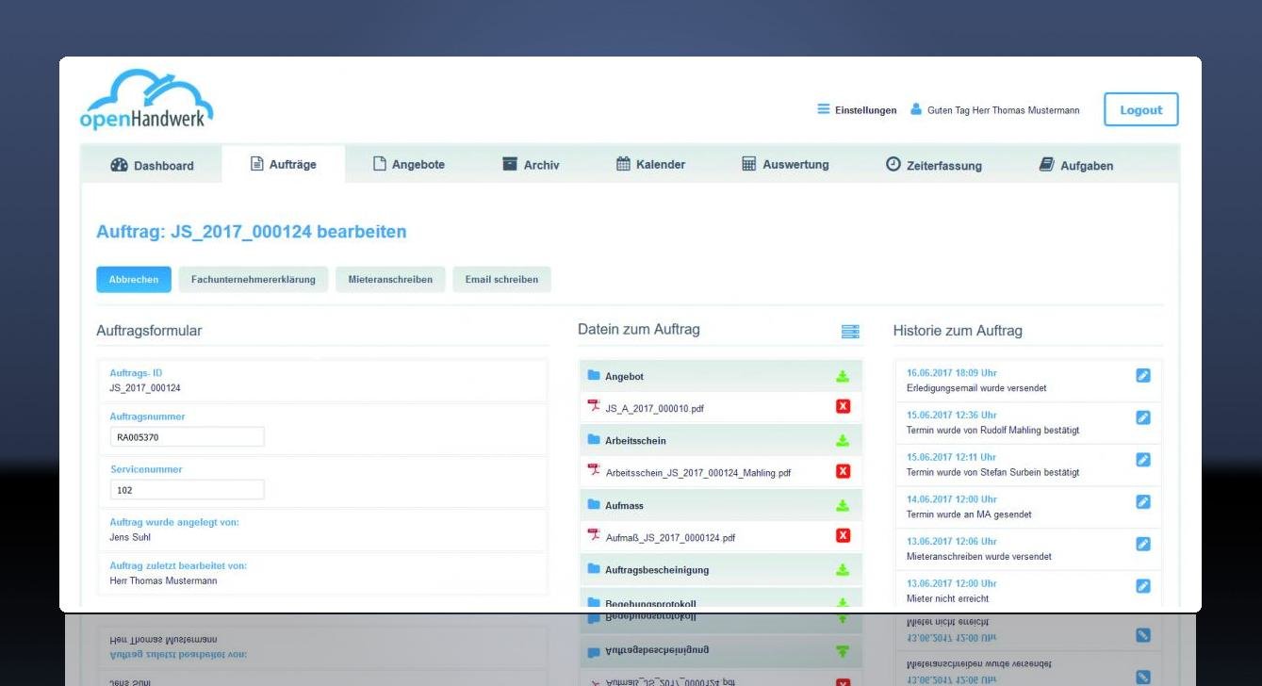The image size is (1262, 686).
Task: Click the Kalender calendar icon
Action: [x=623, y=164]
